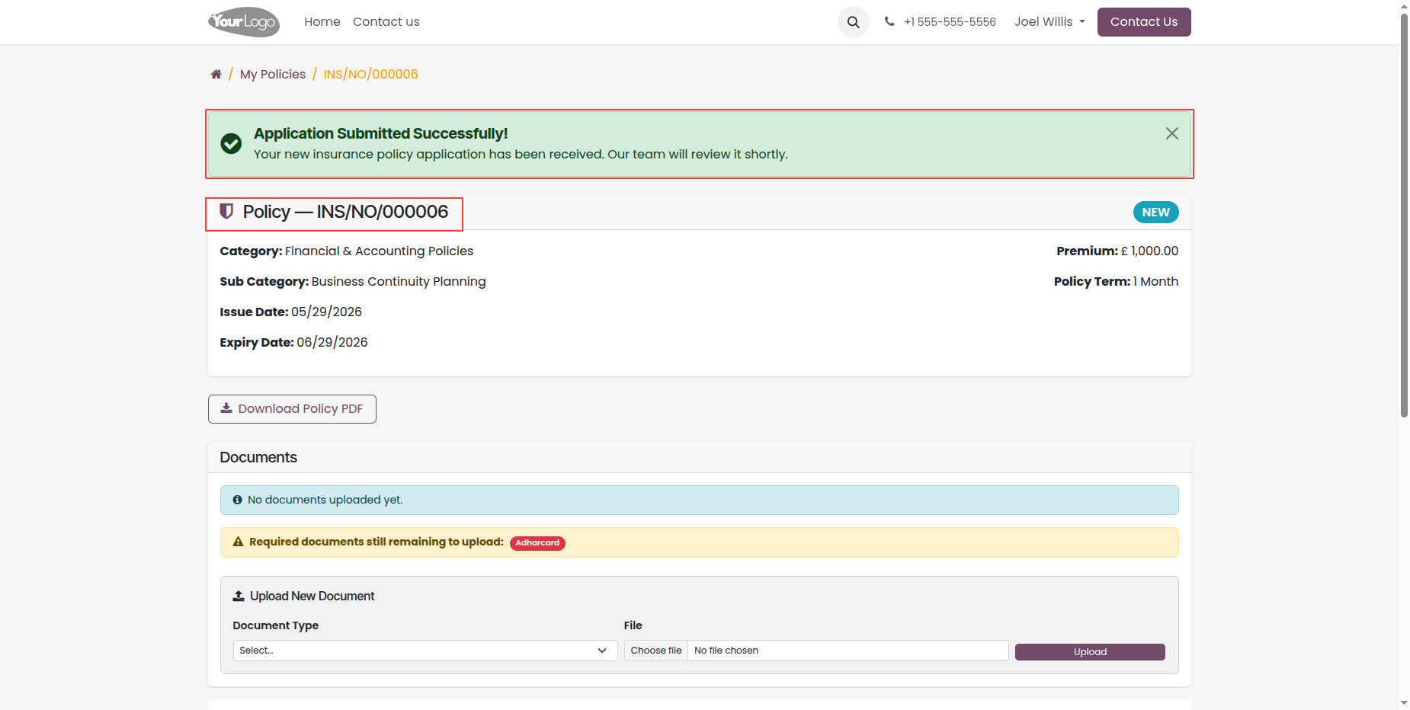Click the phone handset icon

tap(889, 21)
